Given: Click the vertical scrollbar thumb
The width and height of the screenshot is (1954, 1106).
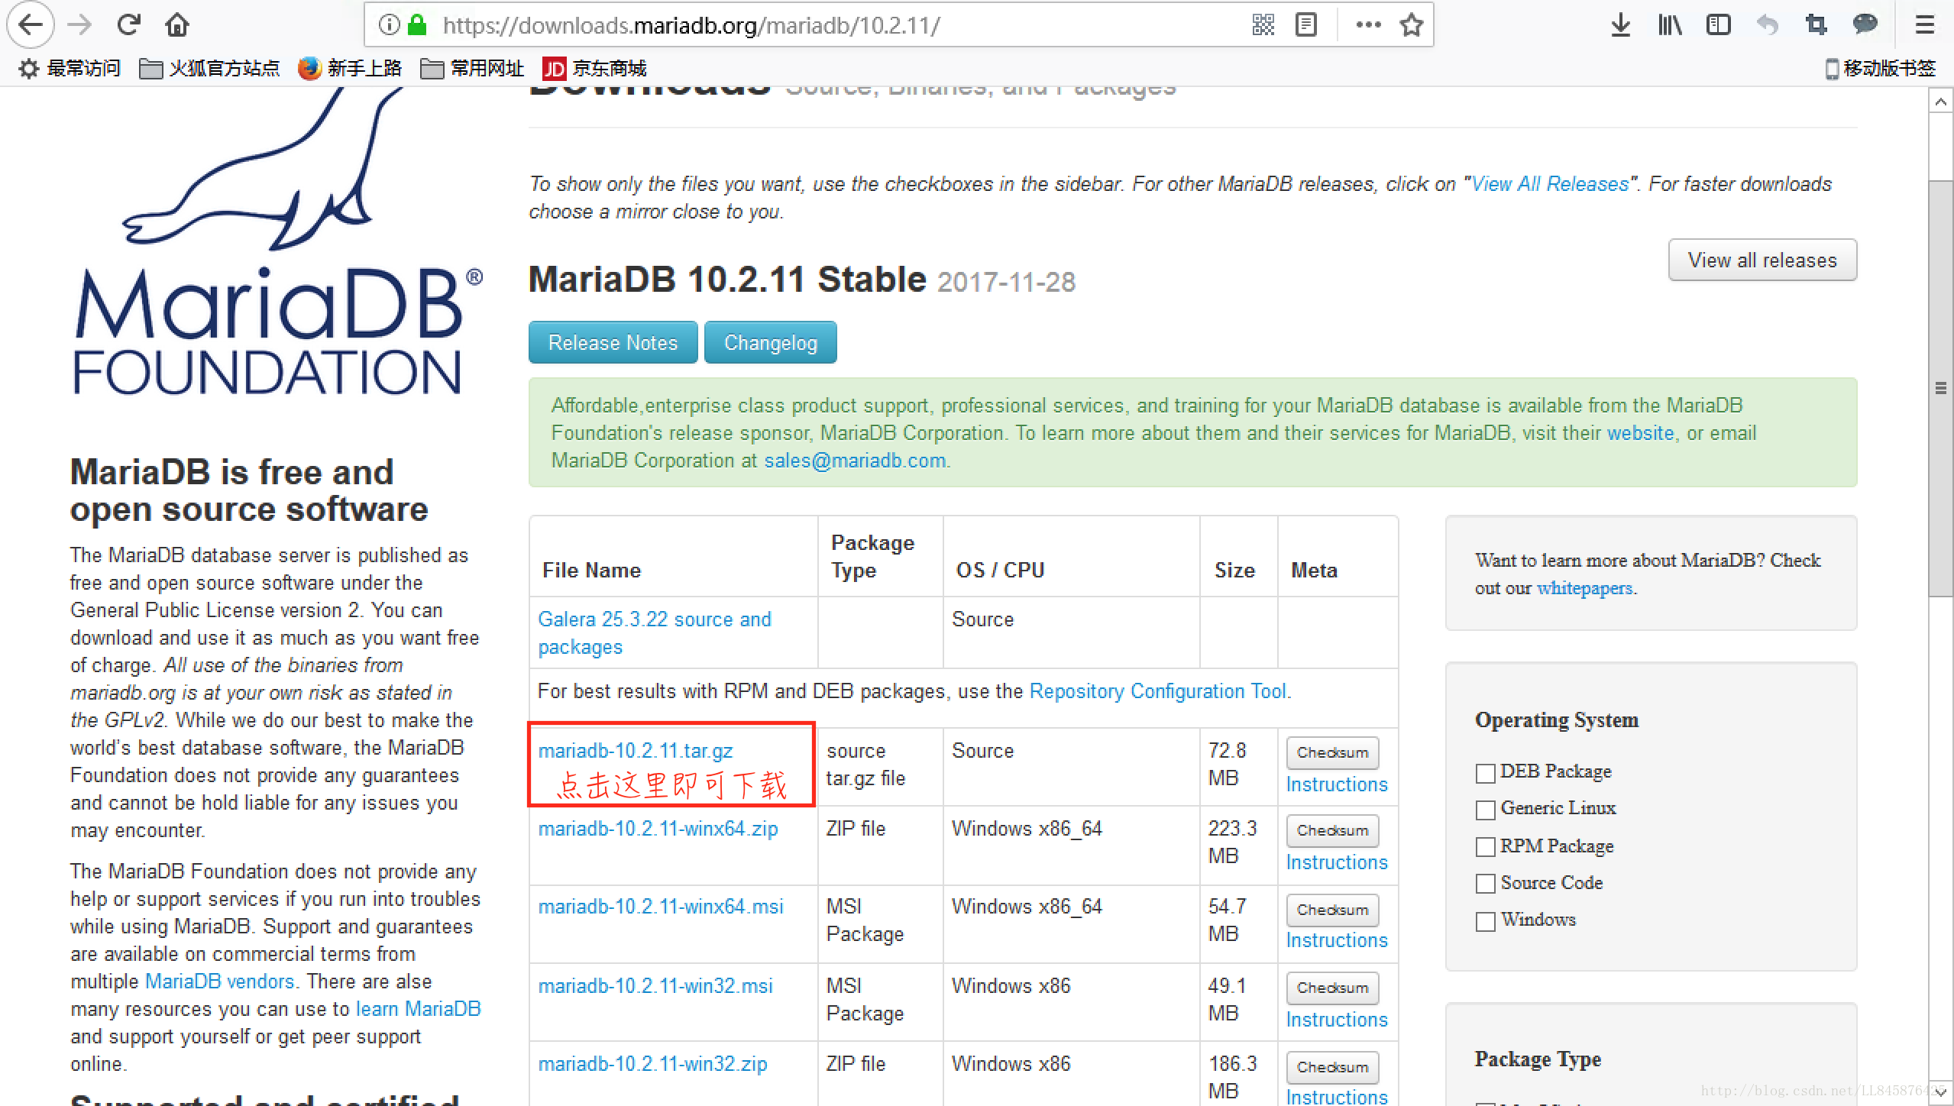Looking at the screenshot, I should [x=1940, y=388].
